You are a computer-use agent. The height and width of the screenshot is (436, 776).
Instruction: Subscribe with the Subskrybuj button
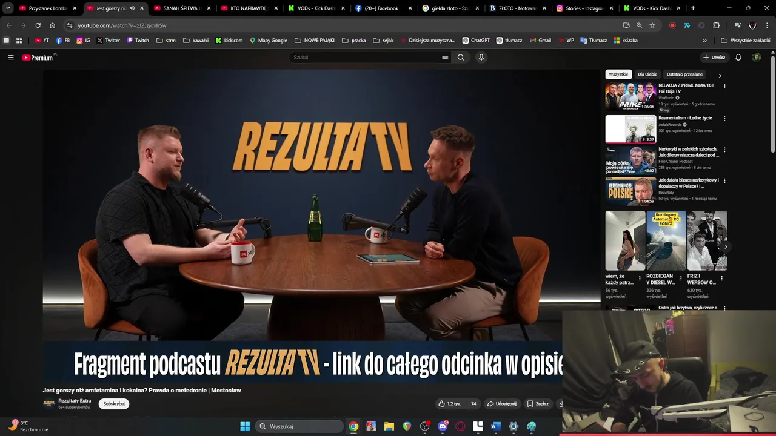(114, 404)
